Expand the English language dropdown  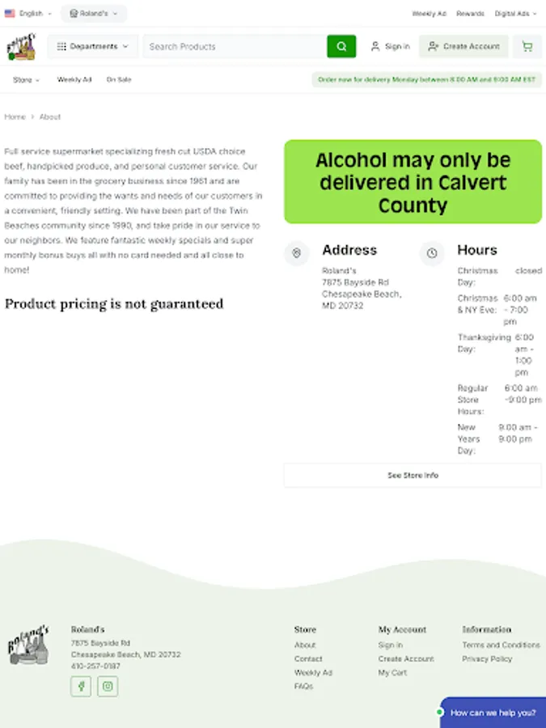(x=29, y=14)
